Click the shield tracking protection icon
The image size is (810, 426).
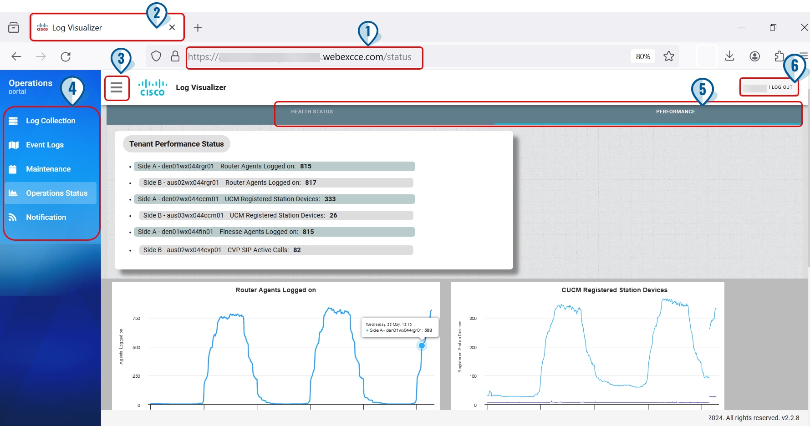156,56
